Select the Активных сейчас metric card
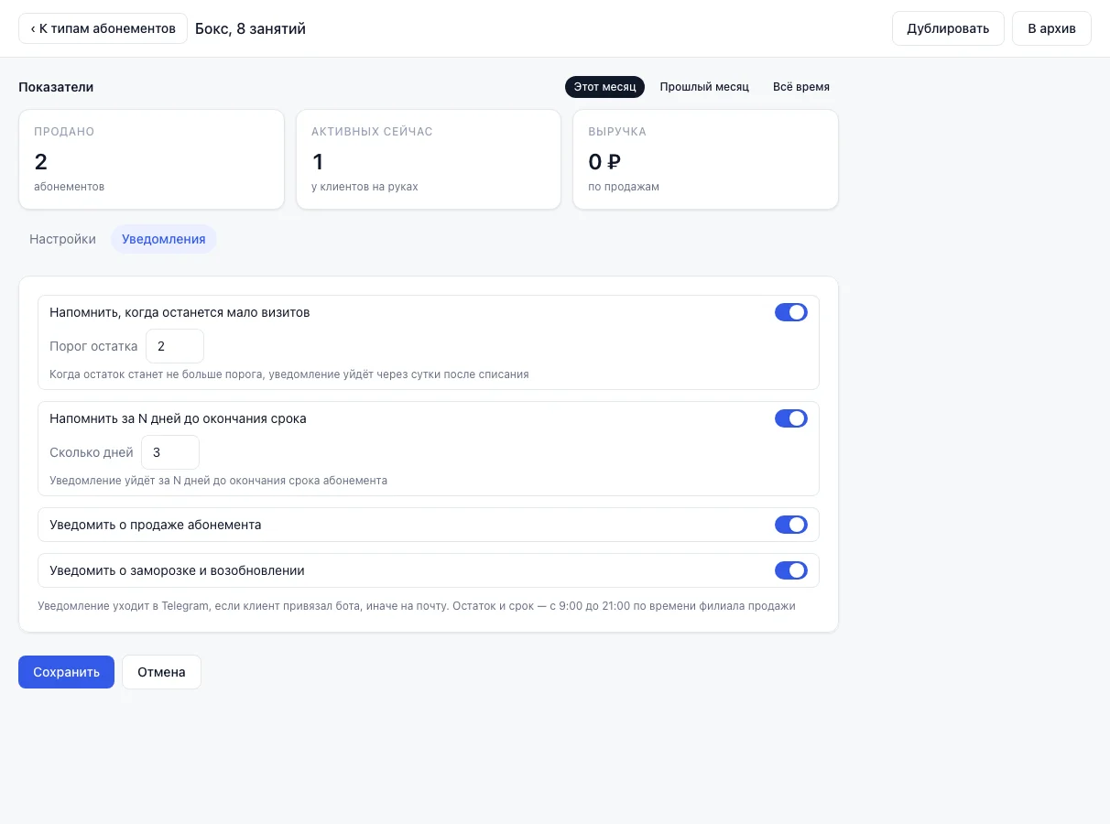The height and width of the screenshot is (824, 1110). pos(429,159)
